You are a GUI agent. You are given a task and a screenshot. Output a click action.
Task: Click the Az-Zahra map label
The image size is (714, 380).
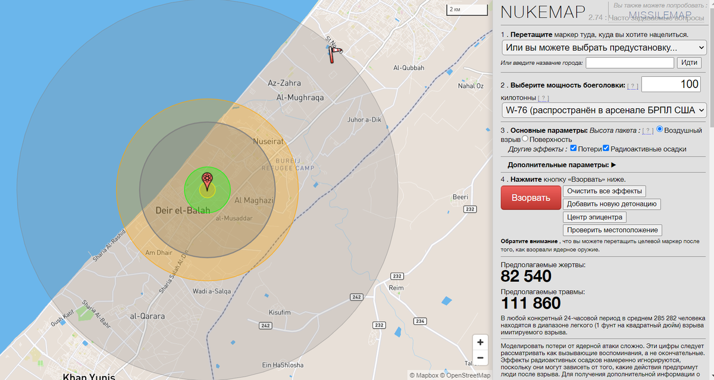point(284,83)
